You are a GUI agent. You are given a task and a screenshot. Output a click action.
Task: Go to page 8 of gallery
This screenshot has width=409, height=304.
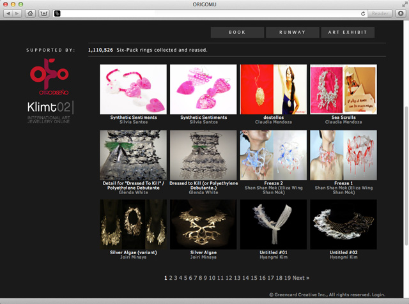[200, 278]
